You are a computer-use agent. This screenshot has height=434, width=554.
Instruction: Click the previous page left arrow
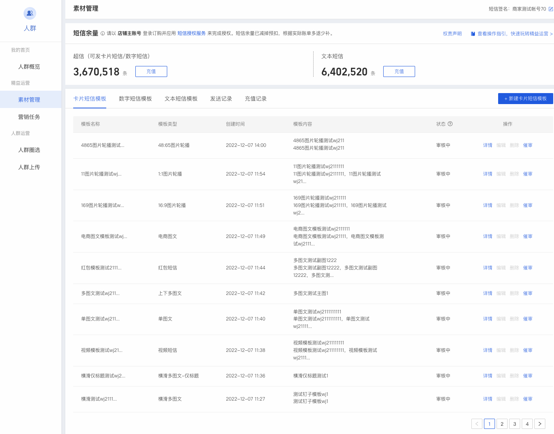477,424
